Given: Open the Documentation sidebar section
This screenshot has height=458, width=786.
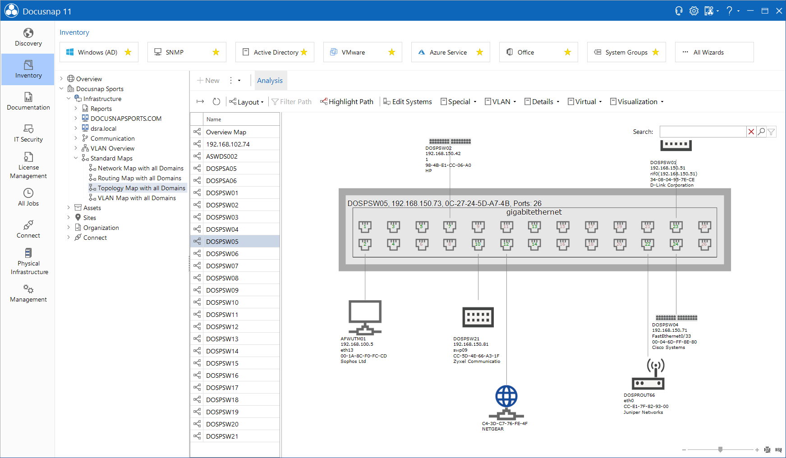Looking at the screenshot, I should tap(28, 101).
